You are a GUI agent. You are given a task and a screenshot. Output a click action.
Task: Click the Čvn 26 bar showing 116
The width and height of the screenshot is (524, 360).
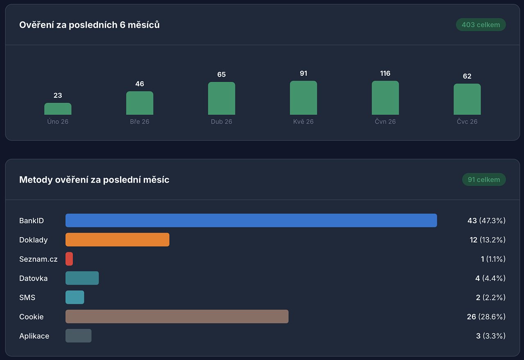[x=385, y=97]
